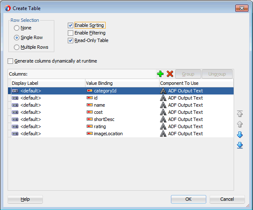
Task: Click the Value Binding column header
Action: (x=122, y=83)
